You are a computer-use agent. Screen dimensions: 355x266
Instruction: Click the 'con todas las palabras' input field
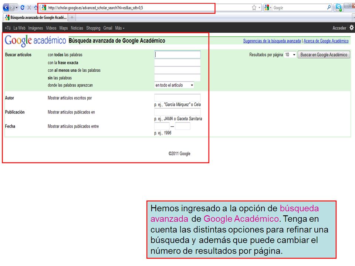(177, 55)
